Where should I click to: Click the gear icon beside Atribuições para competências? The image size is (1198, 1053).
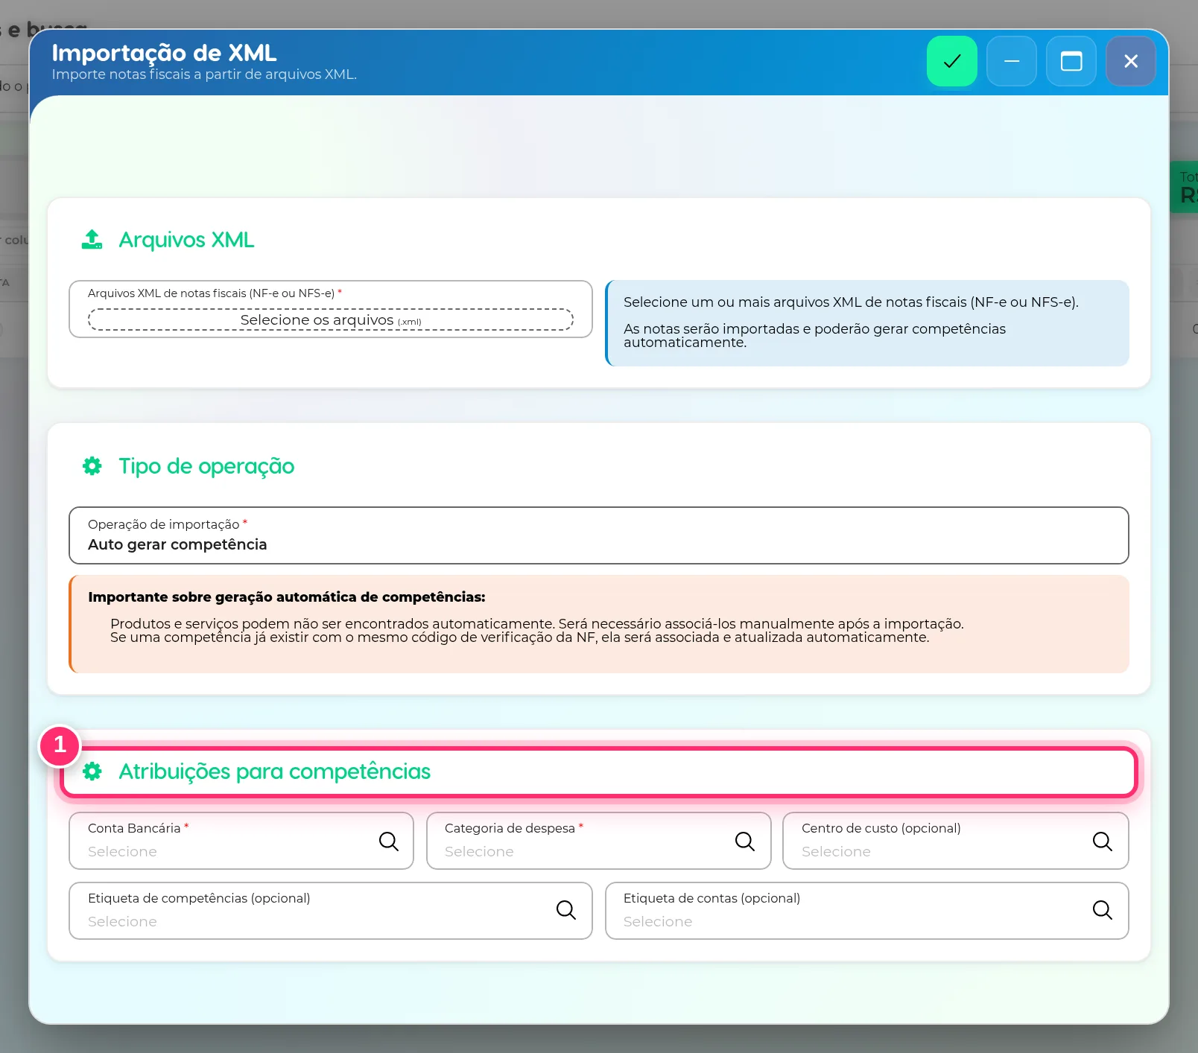(x=92, y=772)
